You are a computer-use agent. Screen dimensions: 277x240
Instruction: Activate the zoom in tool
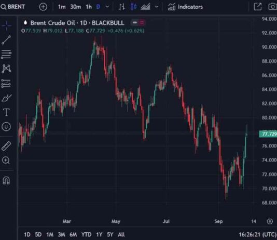click(6, 161)
